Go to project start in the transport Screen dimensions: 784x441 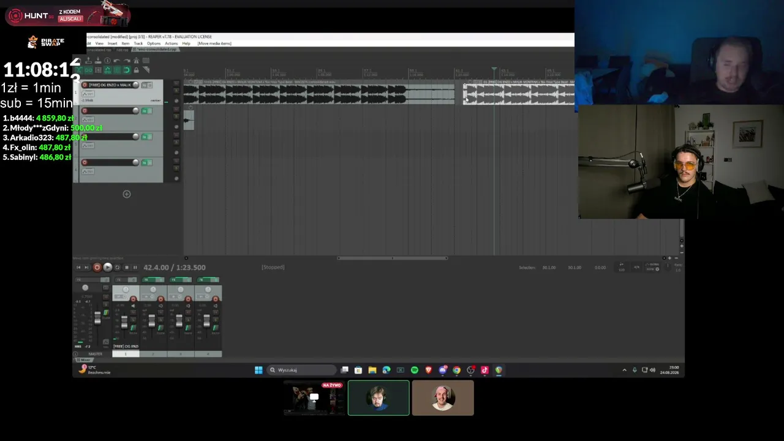click(x=78, y=267)
